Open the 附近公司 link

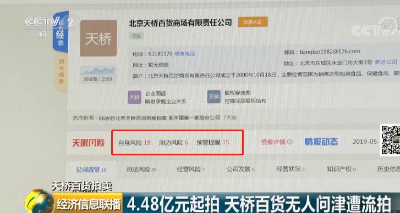pos(386,62)
